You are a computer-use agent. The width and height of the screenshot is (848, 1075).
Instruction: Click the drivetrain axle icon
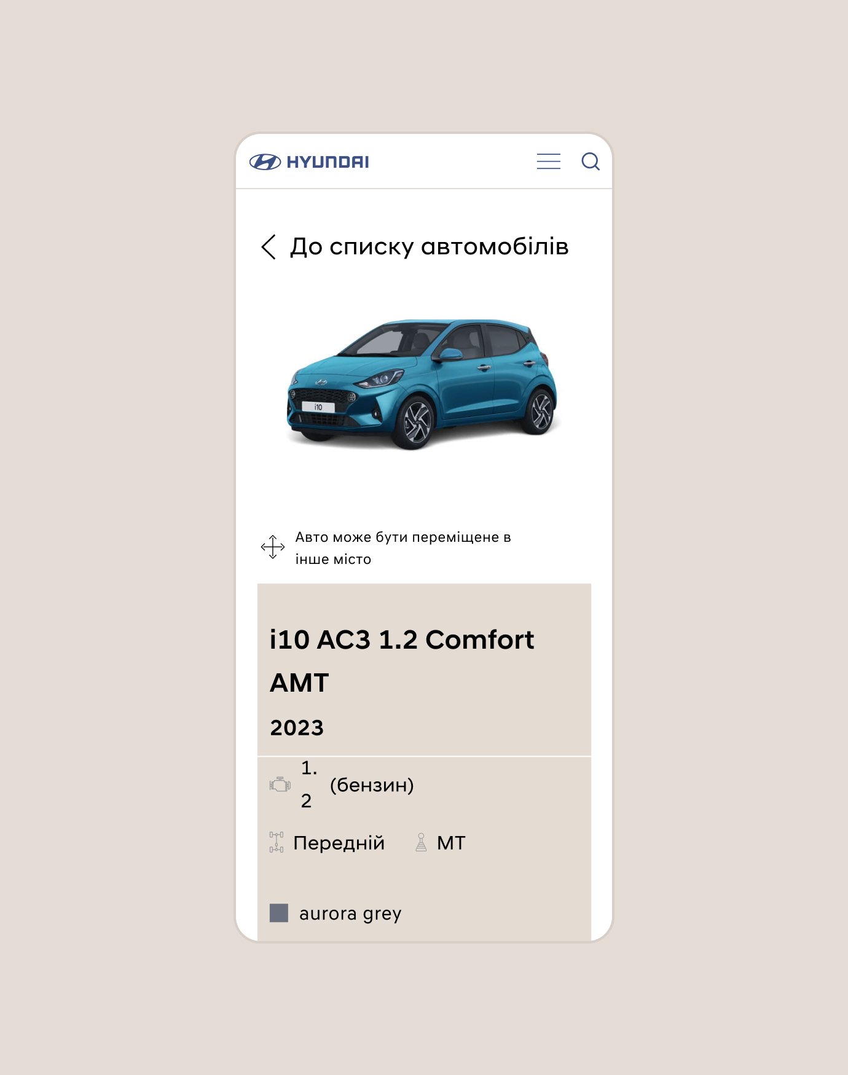pyautogui.click(x=277, y=842)
